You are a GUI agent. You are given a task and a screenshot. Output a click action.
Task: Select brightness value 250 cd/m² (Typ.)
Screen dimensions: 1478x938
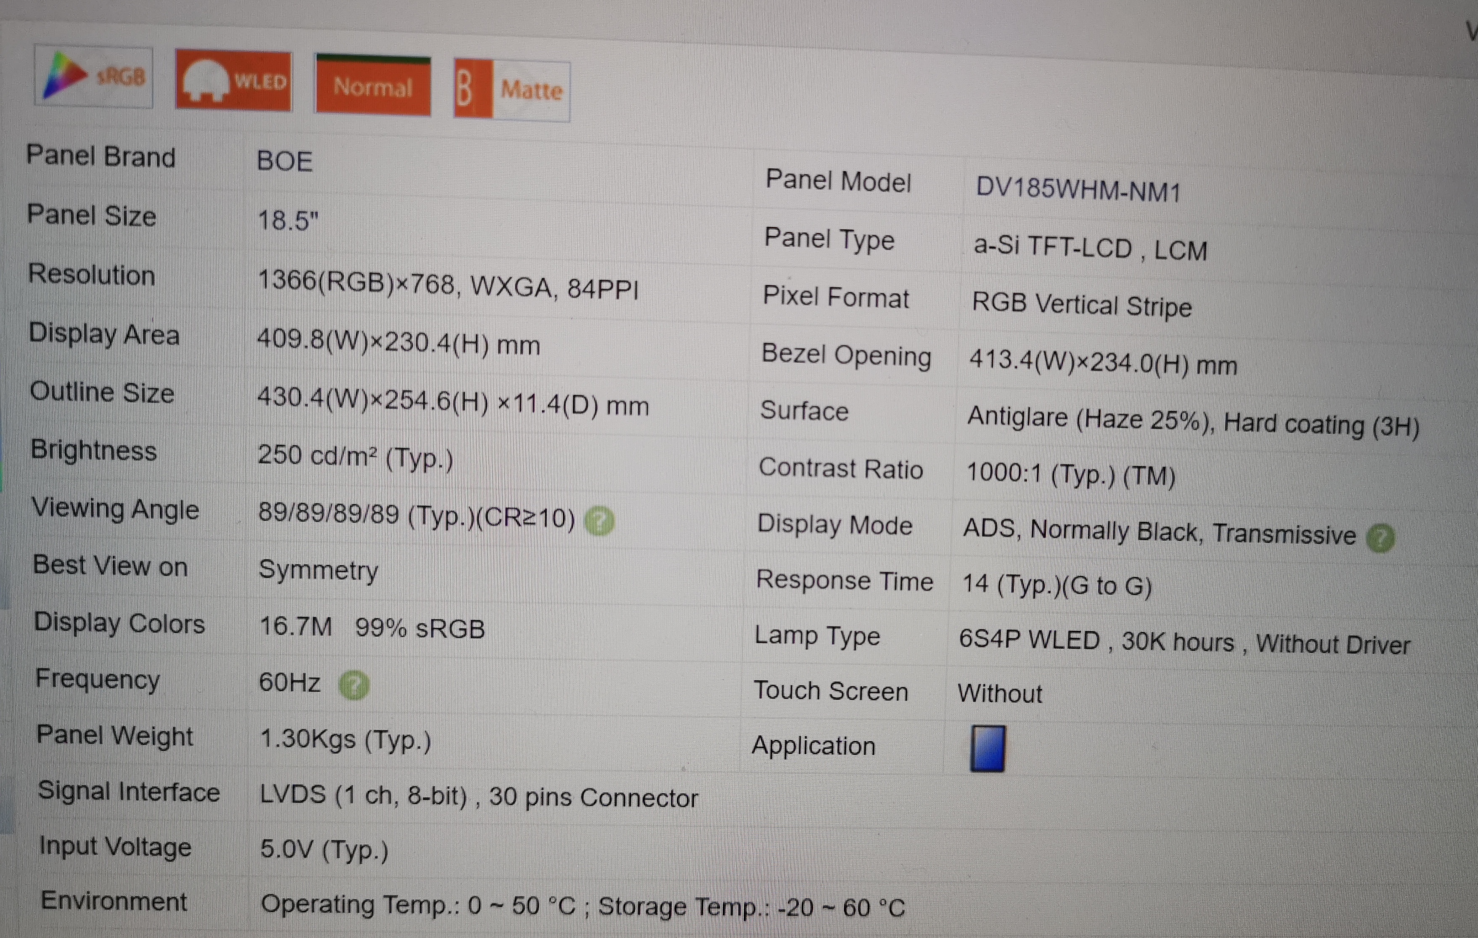coord(355,457)
